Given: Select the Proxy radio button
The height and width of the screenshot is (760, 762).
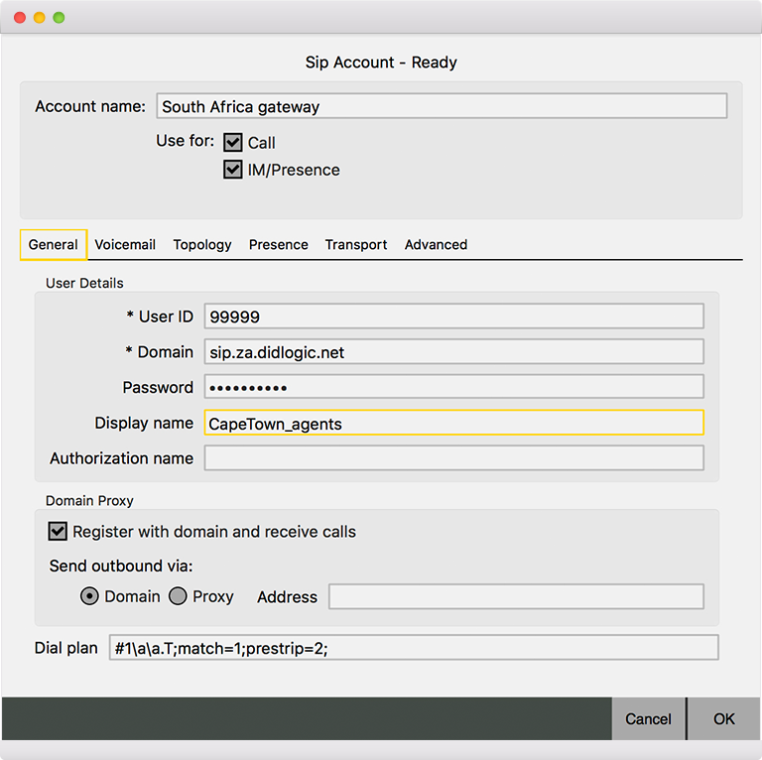Looking at the screenshot, I should click(x=179, y=596).
